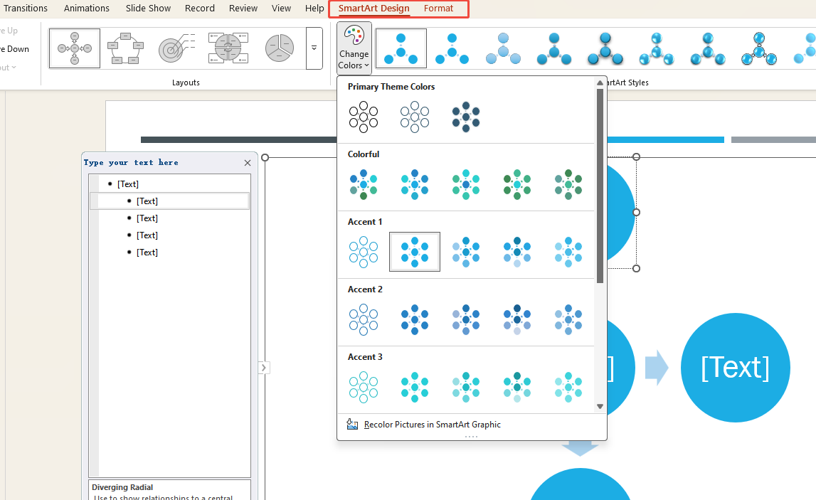
Task: Choose the first Colorful color scheme
Action: (x=364, y=184)
